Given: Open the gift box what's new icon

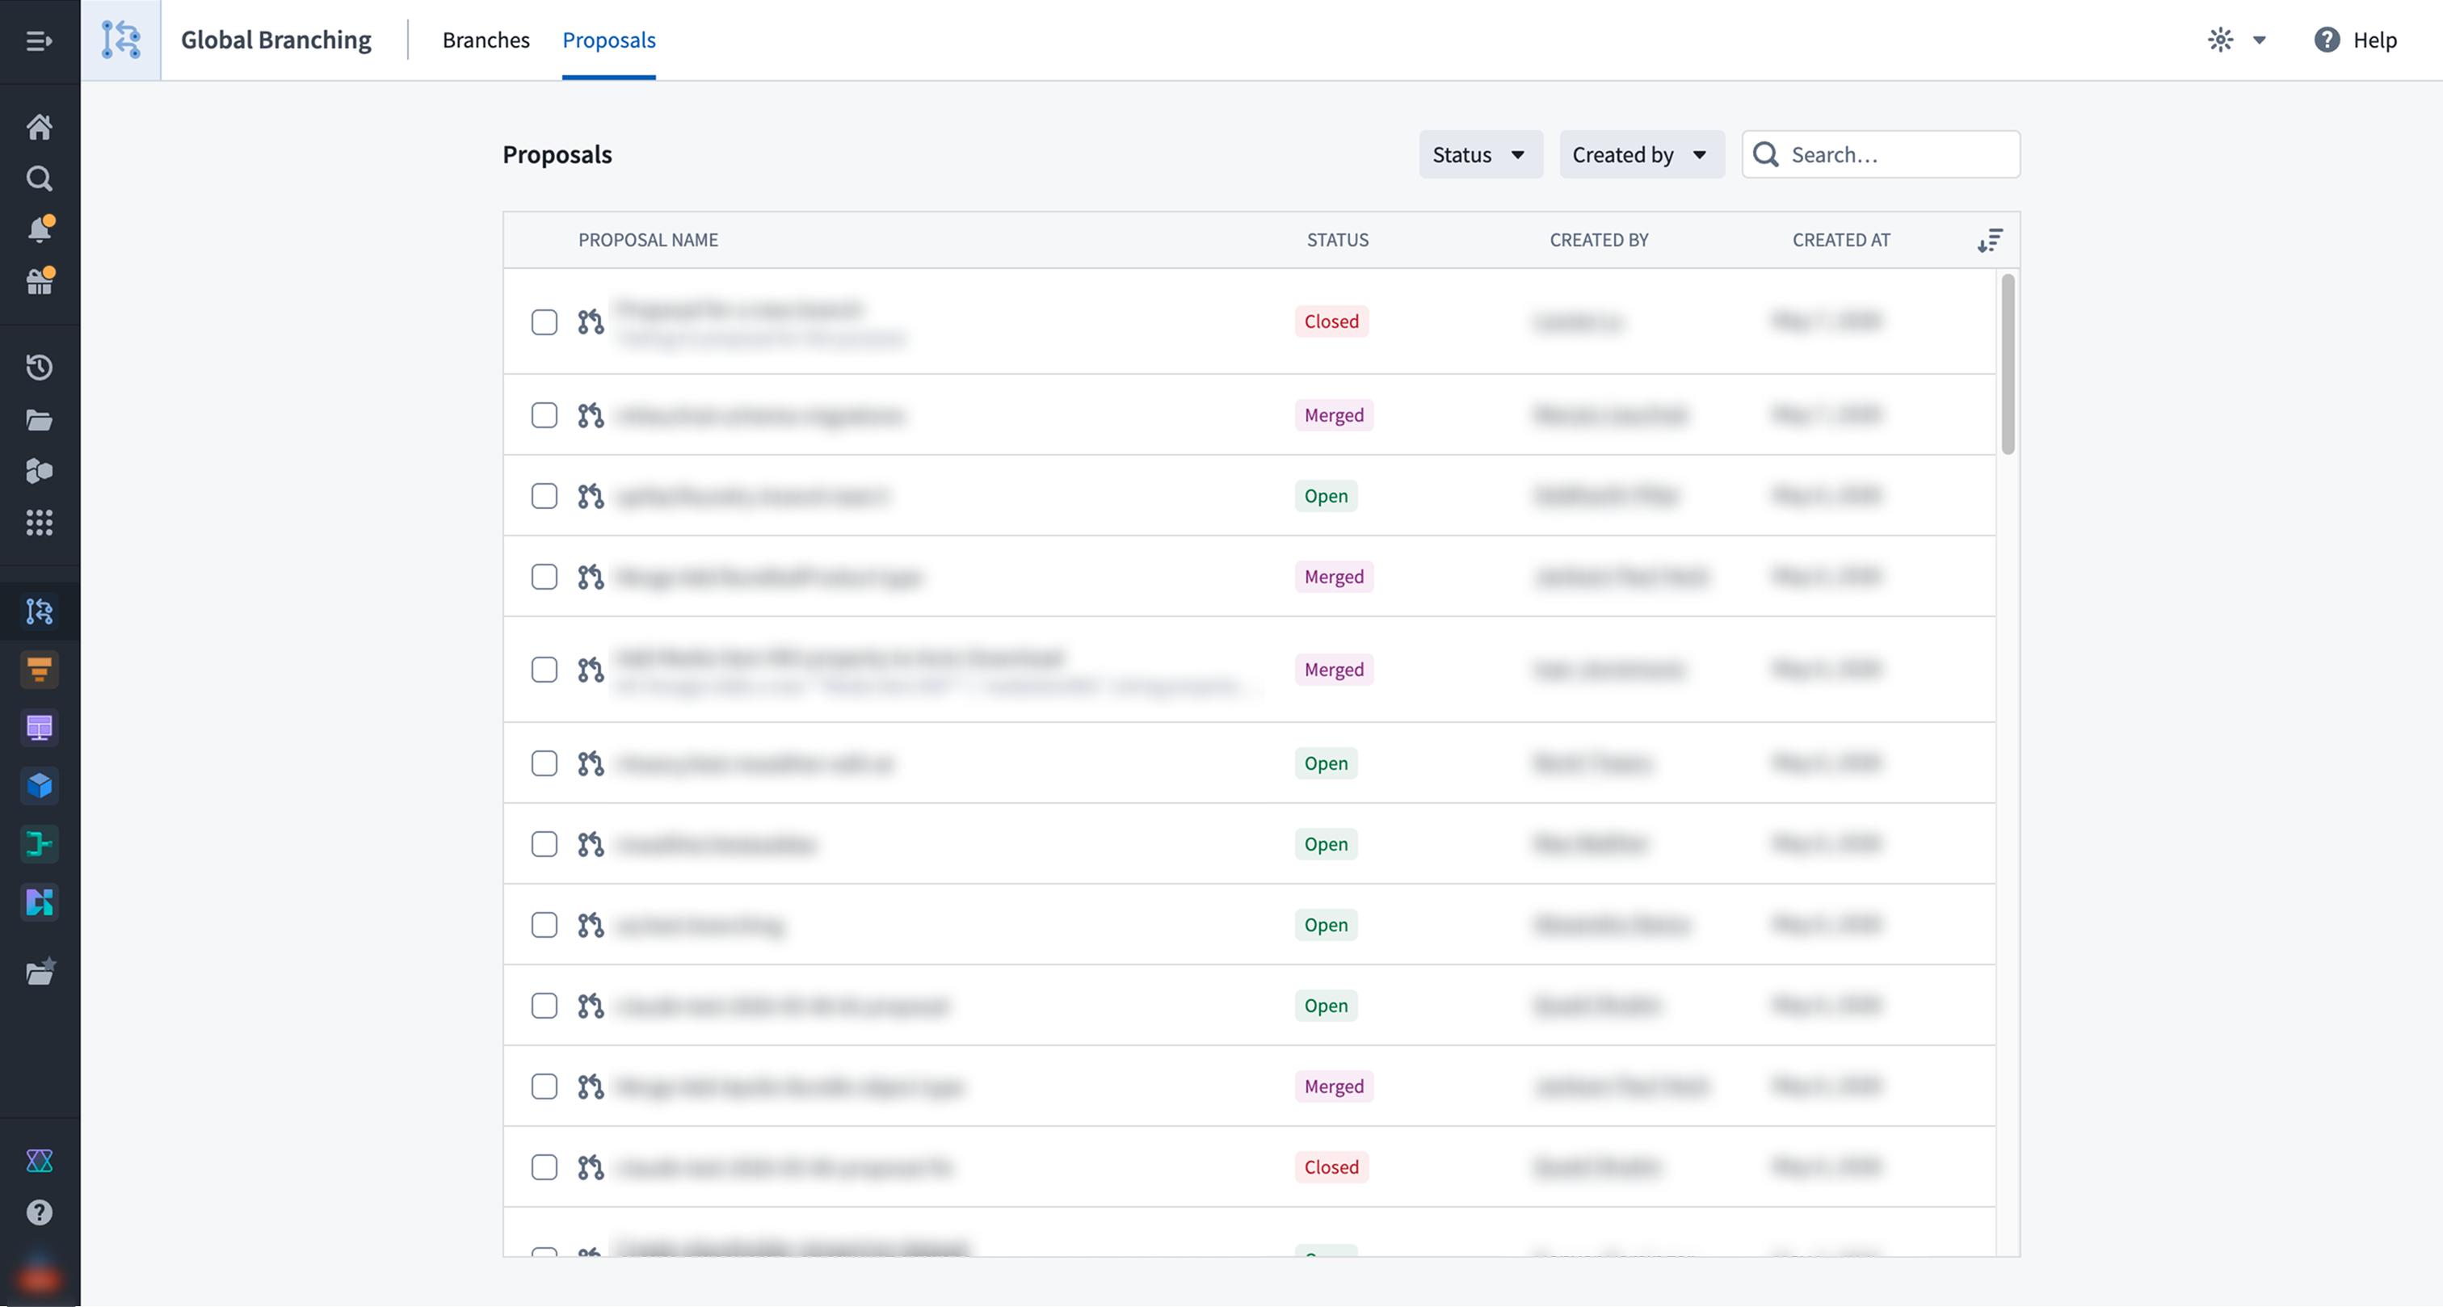Looking at the screenshot, I should pyautogui.click(x=40, y=281).
